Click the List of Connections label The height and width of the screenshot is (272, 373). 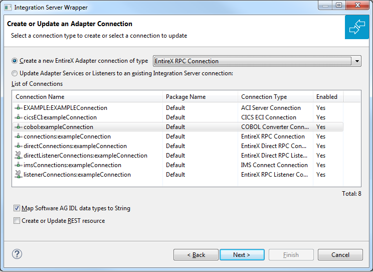pos(37,84)
